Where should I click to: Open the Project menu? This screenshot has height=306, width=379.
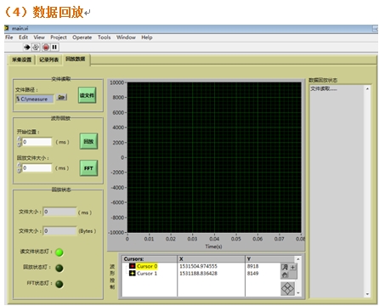click(59, 37)
